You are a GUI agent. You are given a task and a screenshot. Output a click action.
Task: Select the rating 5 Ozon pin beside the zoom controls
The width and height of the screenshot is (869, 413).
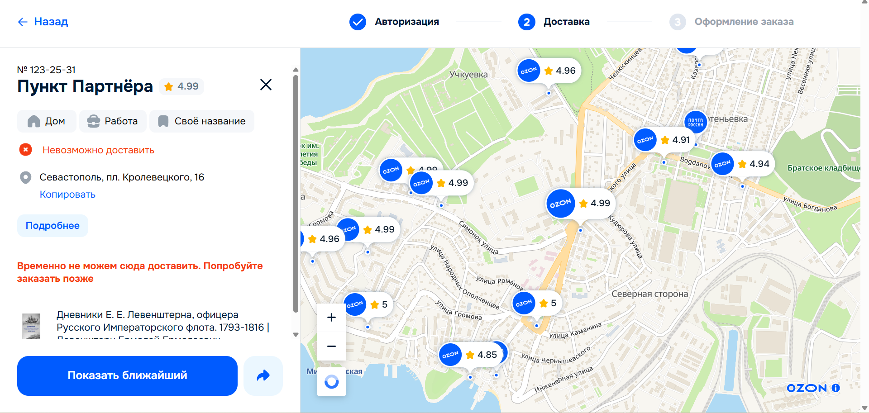click(368, 305)
